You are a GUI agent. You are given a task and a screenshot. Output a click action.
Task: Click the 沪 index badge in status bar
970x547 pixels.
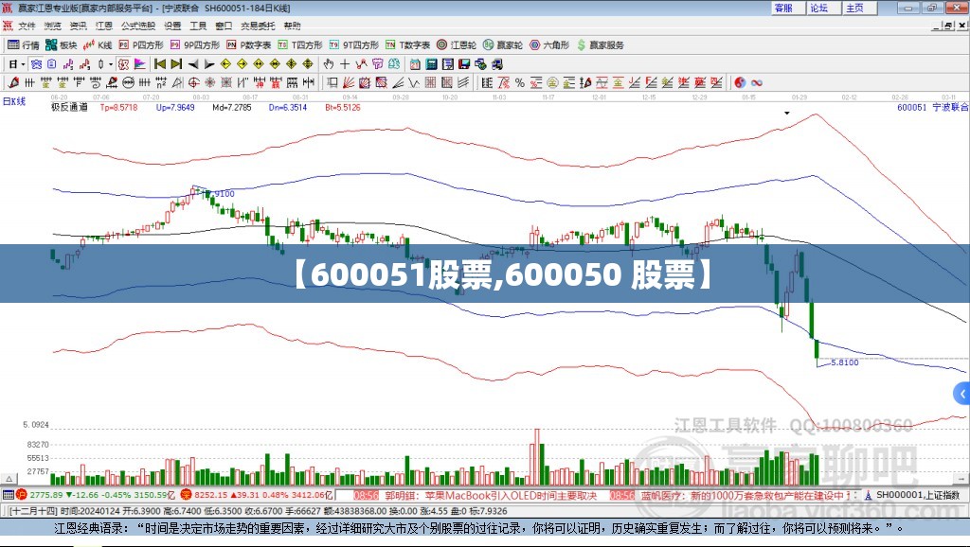[22, 494]
